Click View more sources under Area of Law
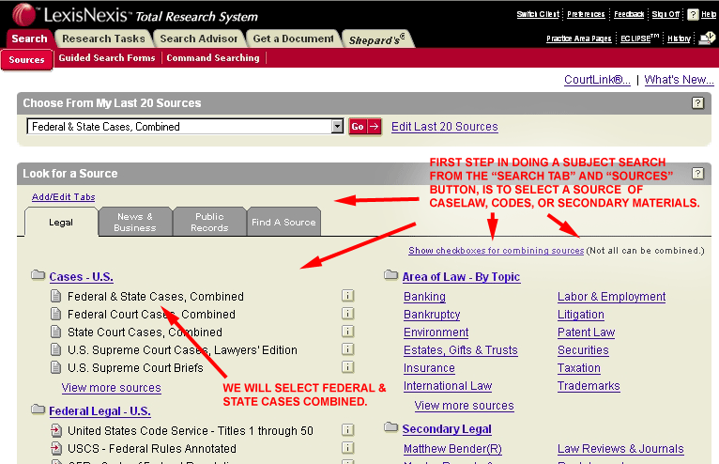719x464 pixels. [x=464, y=406]
